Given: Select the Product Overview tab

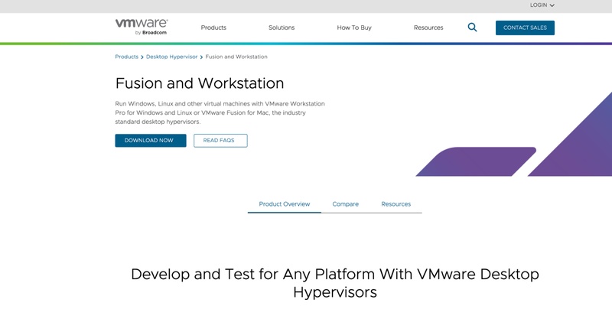Looking at the screenshot, I should pos(285,204).
